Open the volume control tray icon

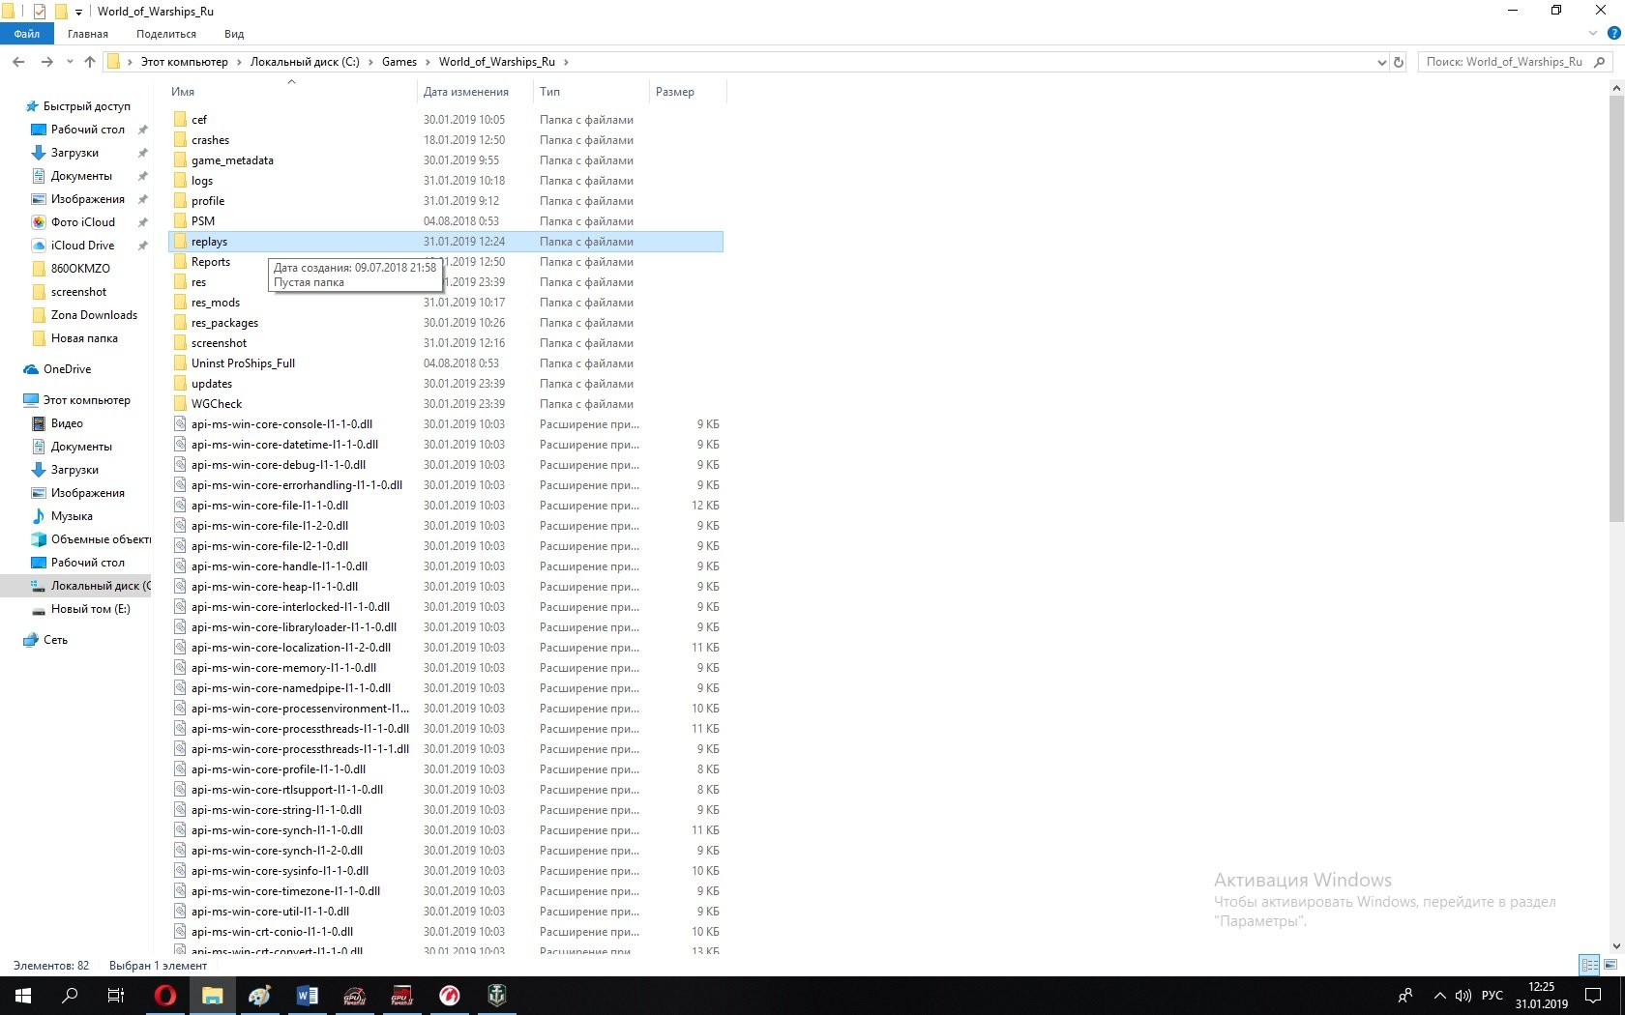1463,996
